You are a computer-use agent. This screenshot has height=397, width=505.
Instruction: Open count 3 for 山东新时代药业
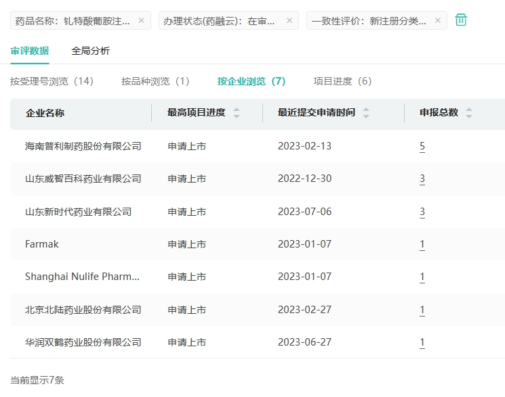click(x=422, y=212)
